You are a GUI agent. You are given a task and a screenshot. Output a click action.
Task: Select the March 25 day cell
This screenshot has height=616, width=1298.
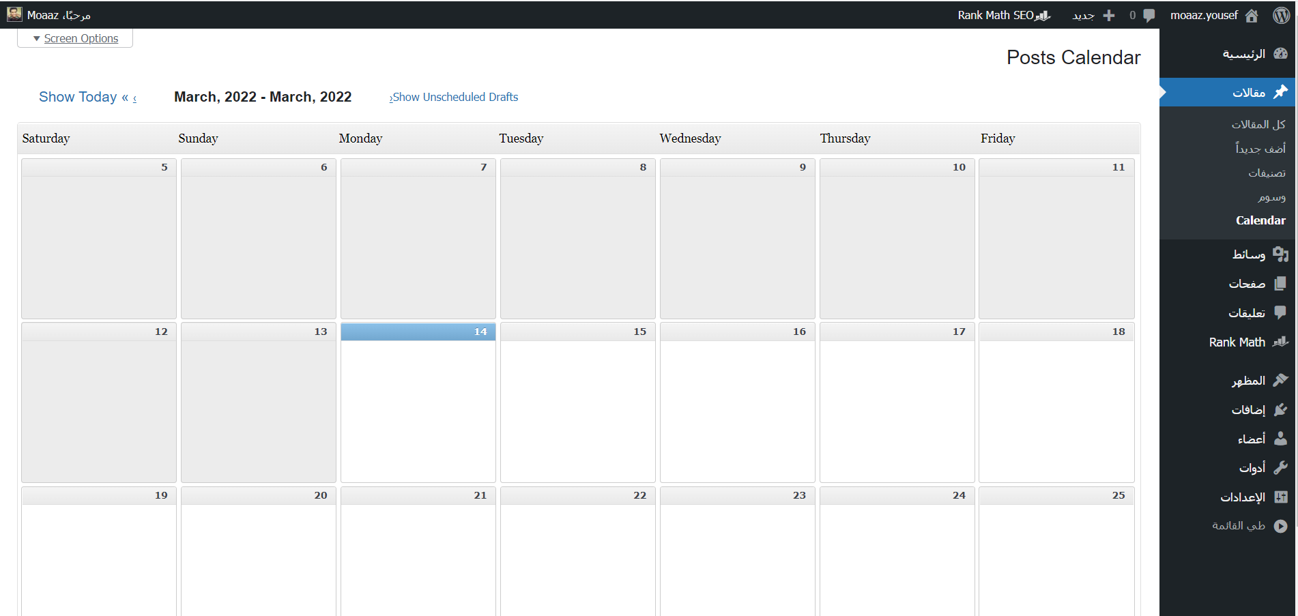1056,551
